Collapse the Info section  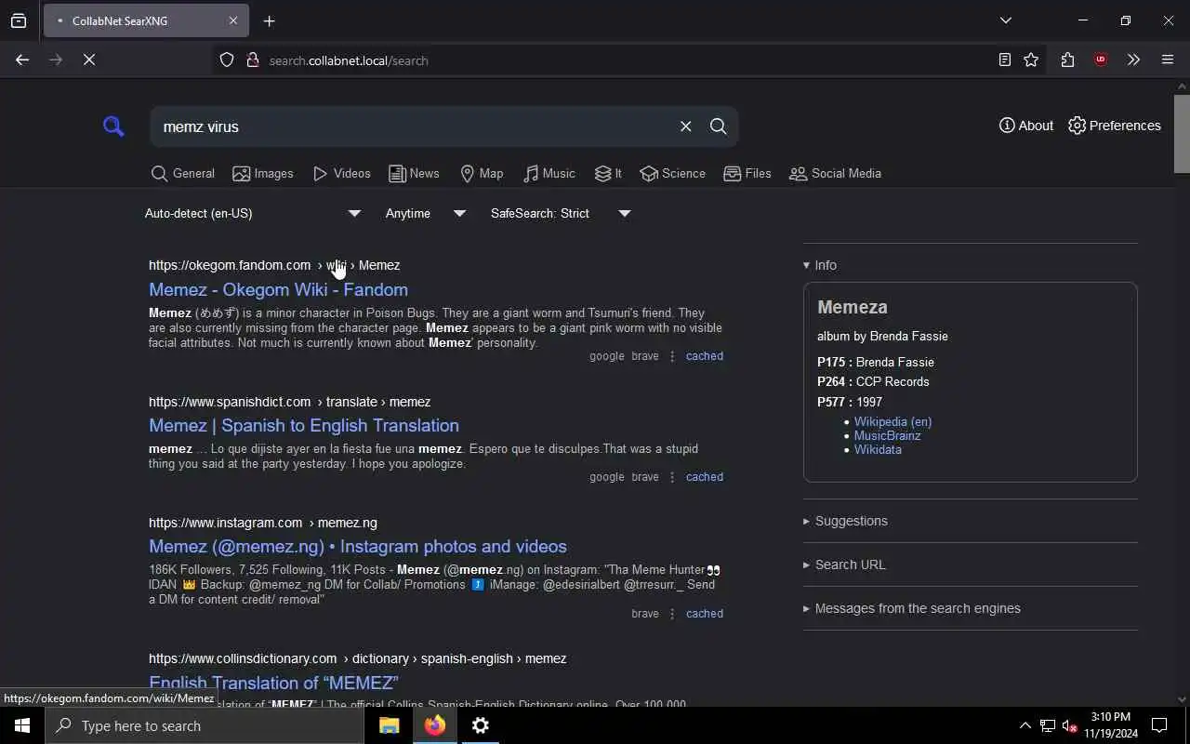coord(820,265)
